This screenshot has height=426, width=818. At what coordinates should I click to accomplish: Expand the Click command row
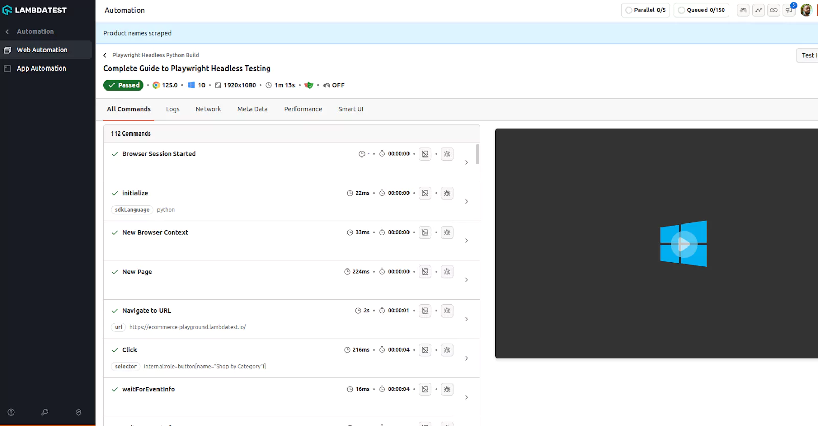[466, 358]
